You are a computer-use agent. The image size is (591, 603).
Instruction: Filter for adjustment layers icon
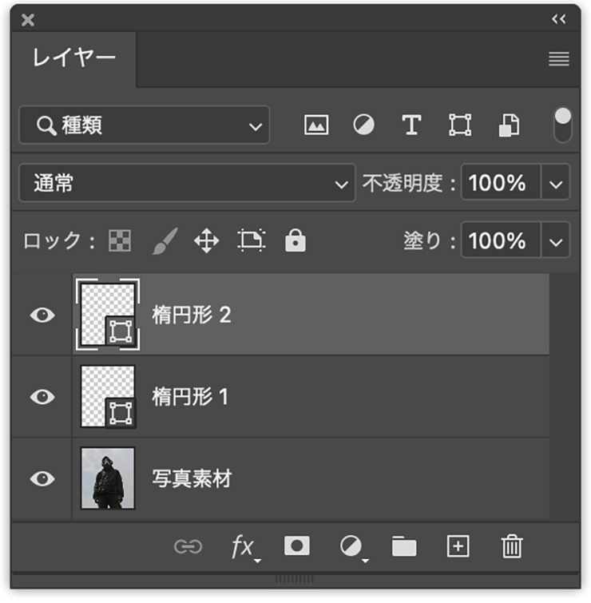pyautogui.click(x=364, y=125)
